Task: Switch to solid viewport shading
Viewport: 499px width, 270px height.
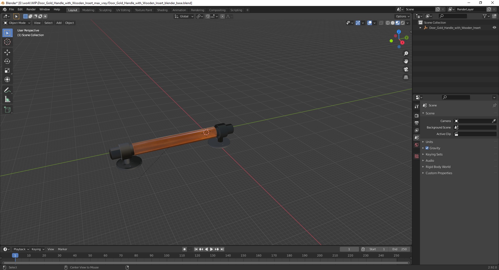Action: coord(393,23)
